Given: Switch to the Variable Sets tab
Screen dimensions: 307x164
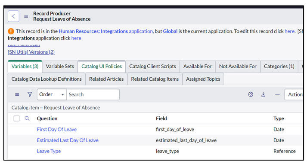Looking at the screenshot, I should [x=60, y=67].
